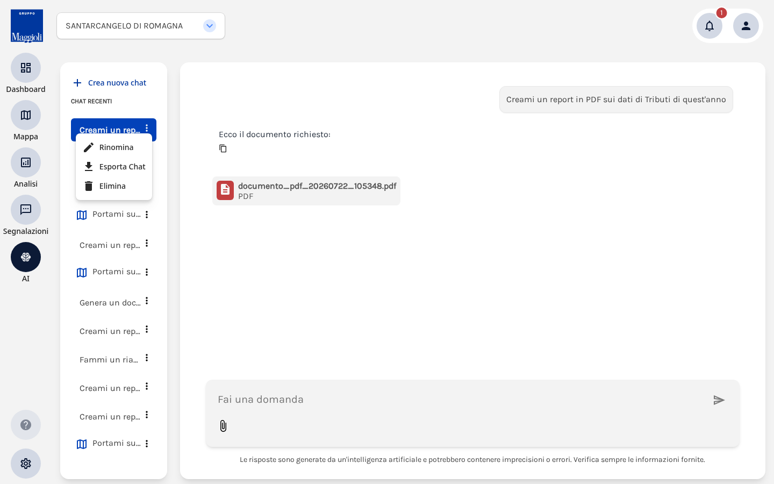The height and width of the screenshot is (484, 774).
Task: Open the Fammi un ria chat
Action: click(x=109, y=360)
